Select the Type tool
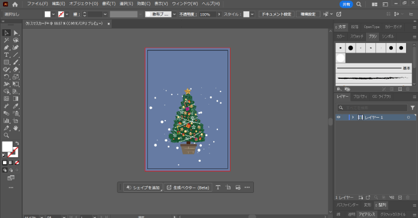The width and height of the screenshot is (418, 218). [x=7, y=55]
